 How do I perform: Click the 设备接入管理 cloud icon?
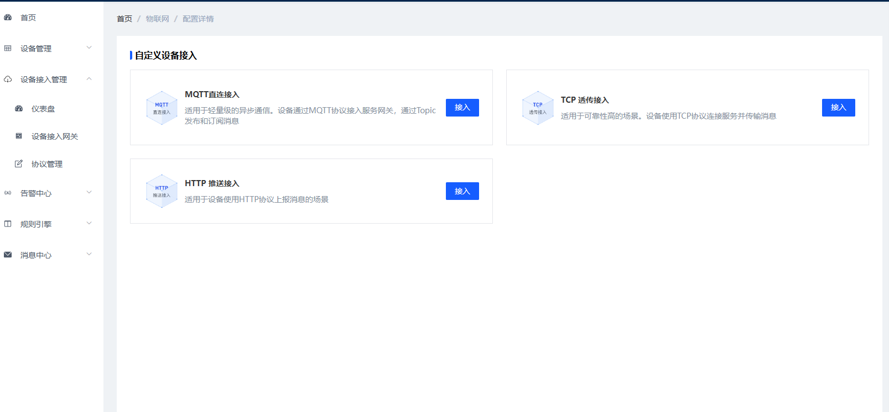click(8, 80)
